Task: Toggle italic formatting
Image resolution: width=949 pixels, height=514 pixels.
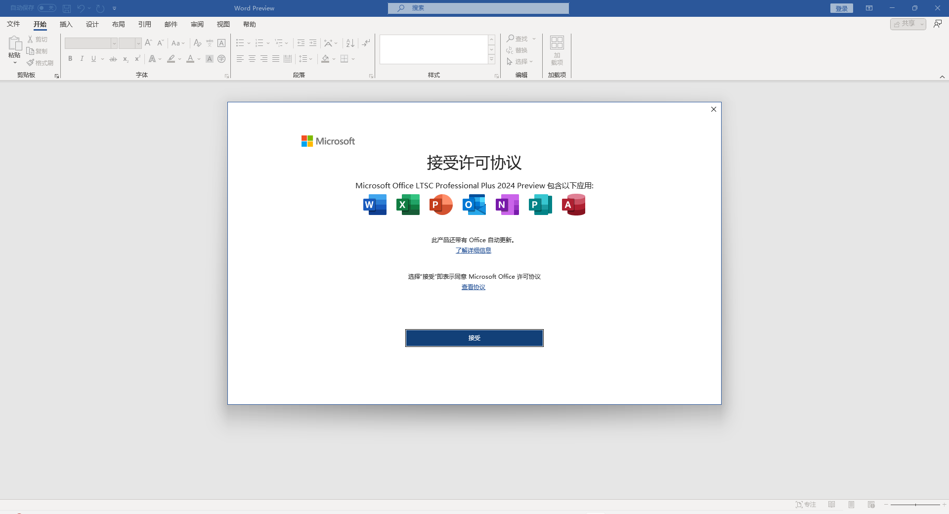Action: (x=82, y=59)
